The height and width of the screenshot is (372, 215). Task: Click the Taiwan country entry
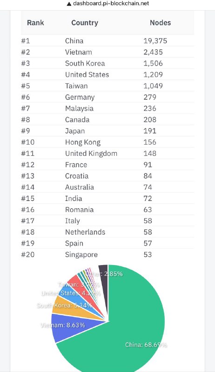[76, 86]
